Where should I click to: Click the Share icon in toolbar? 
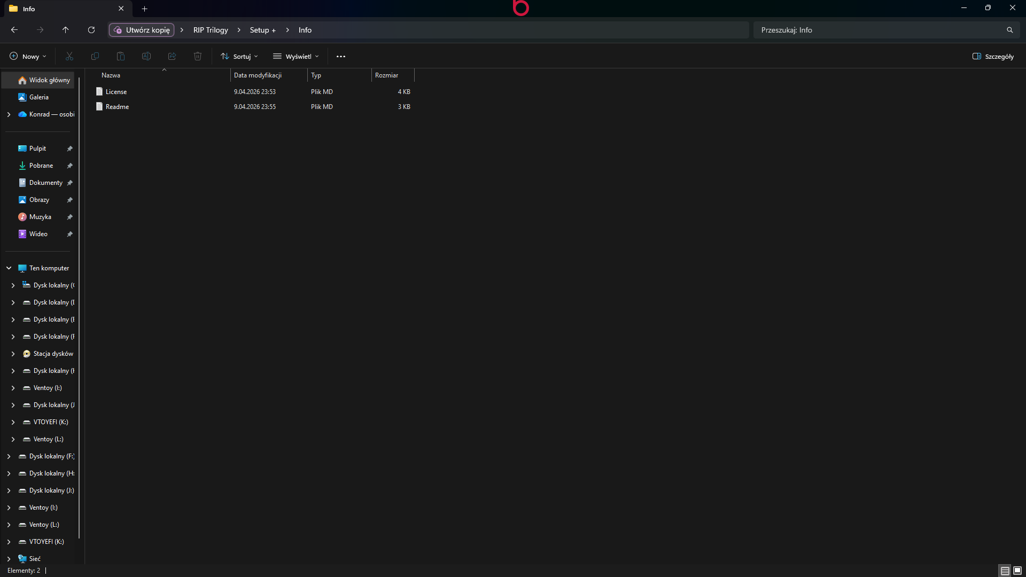pos(172,56)
